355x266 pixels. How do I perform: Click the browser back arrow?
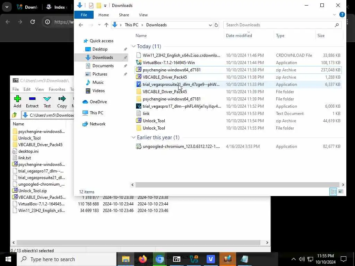point(8,22)
